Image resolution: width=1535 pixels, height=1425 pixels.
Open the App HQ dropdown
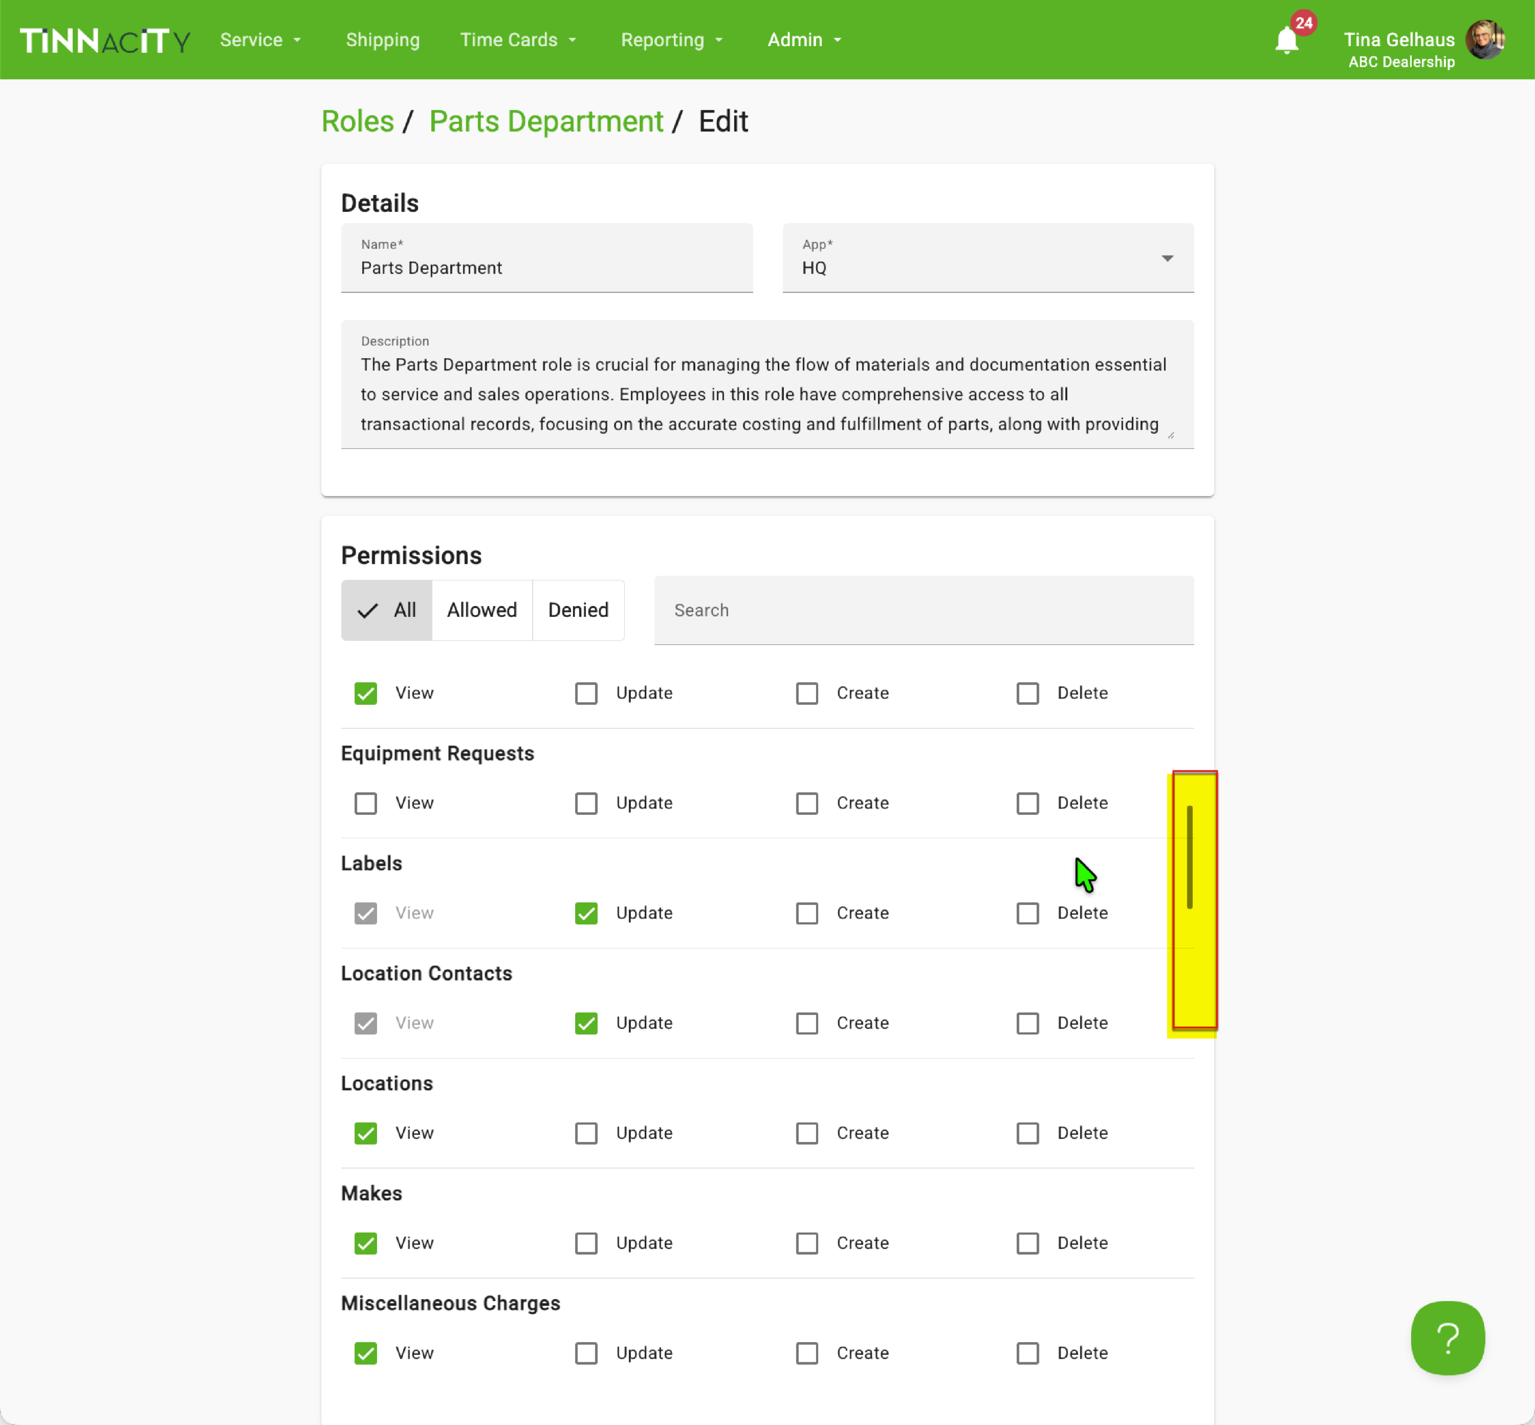click(988, 258)
